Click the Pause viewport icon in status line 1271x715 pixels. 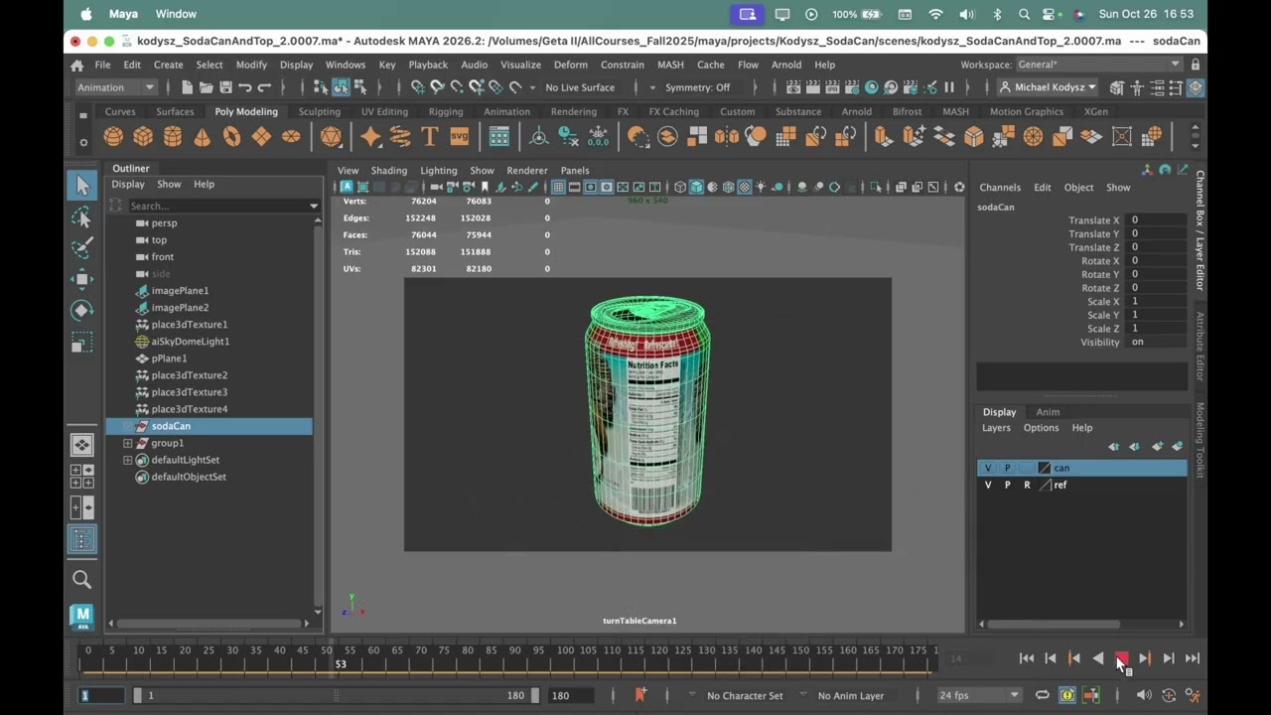[x=948, y=87]
